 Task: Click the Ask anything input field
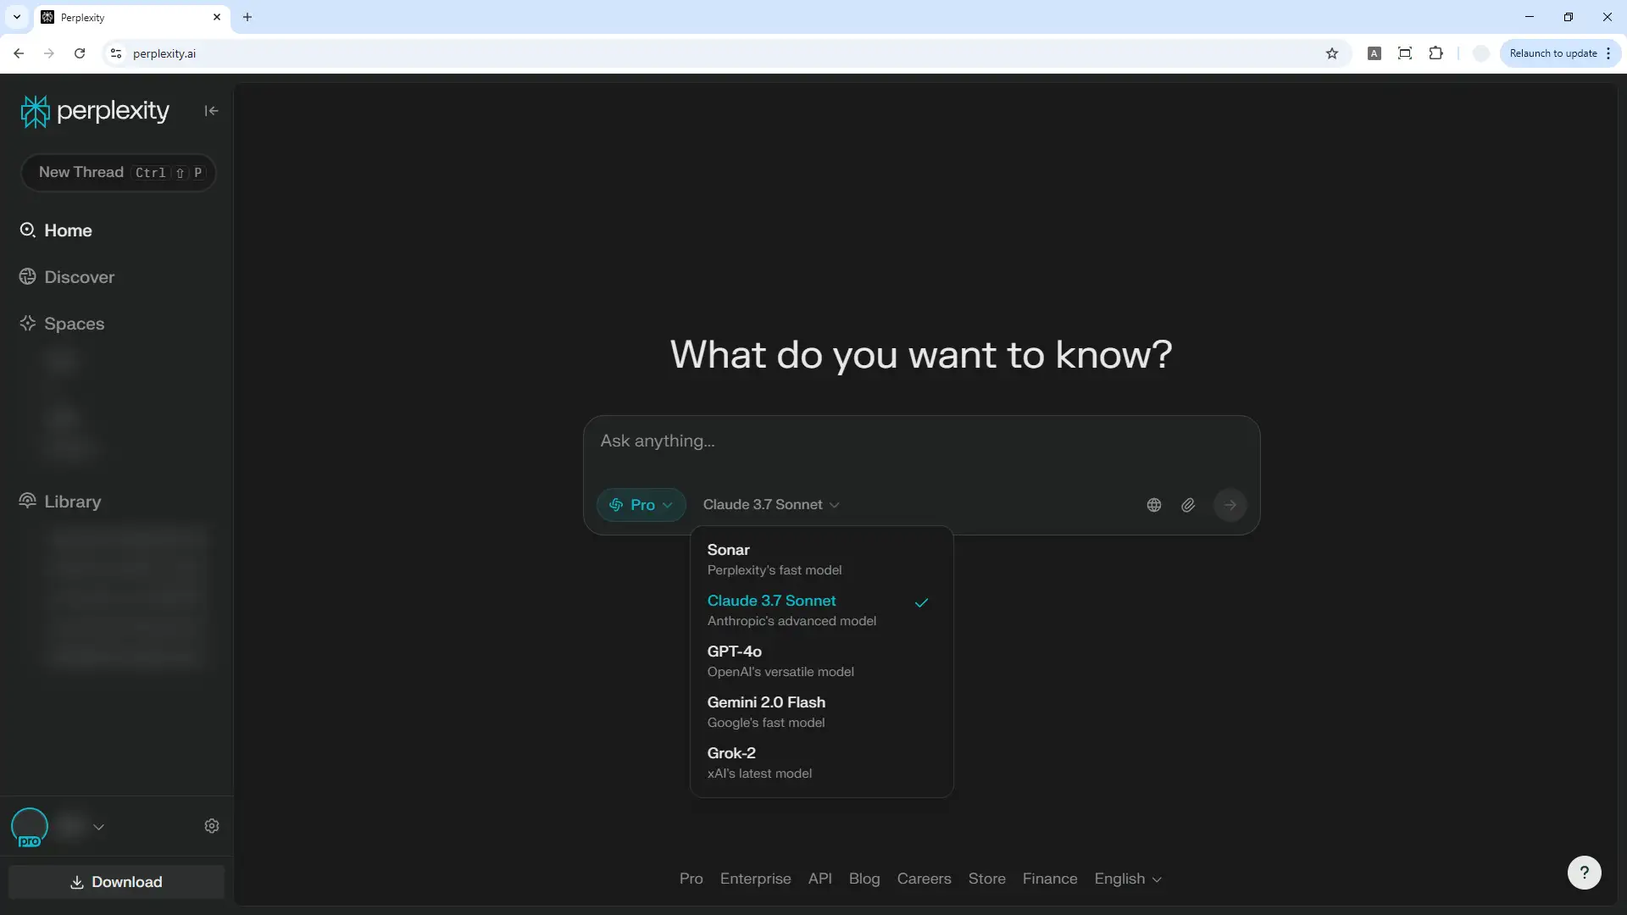coord(920,441)
